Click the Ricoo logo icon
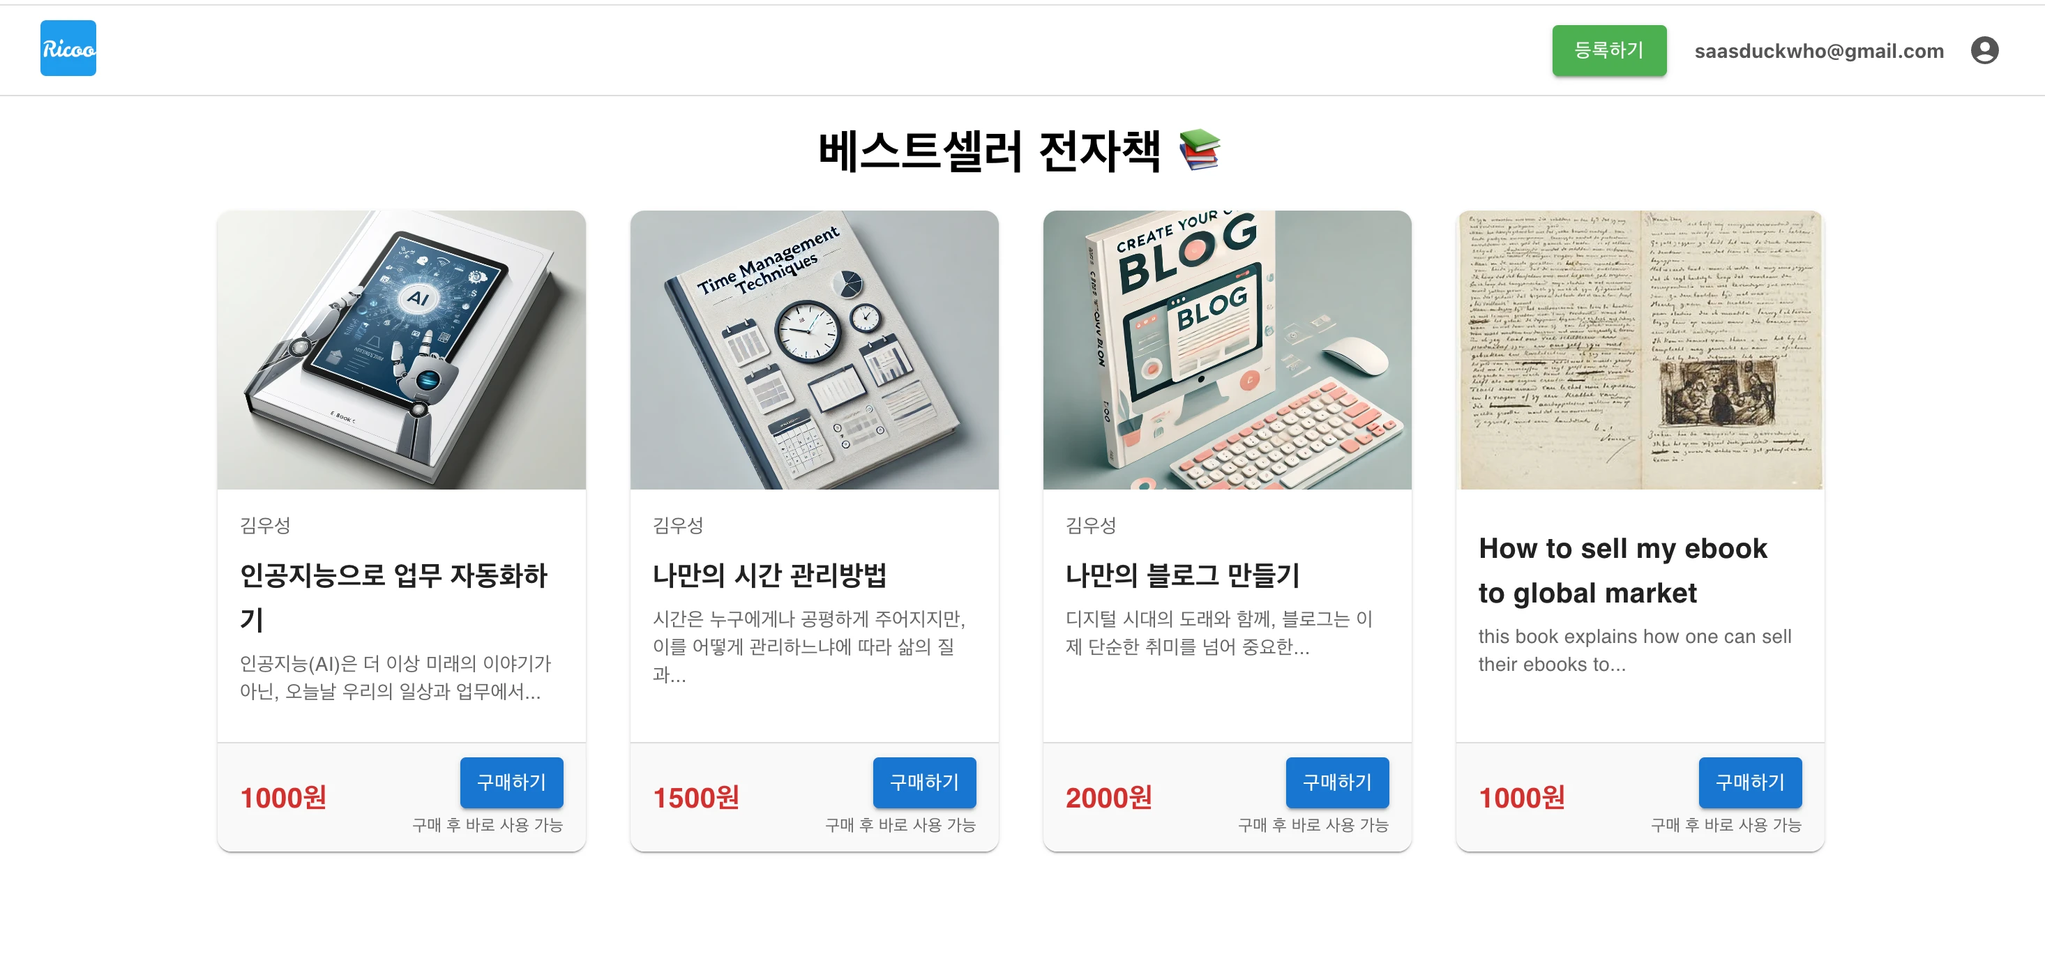Image resolution: width=2045 pixels, height=954 pixels. click(x=68, y=48)
